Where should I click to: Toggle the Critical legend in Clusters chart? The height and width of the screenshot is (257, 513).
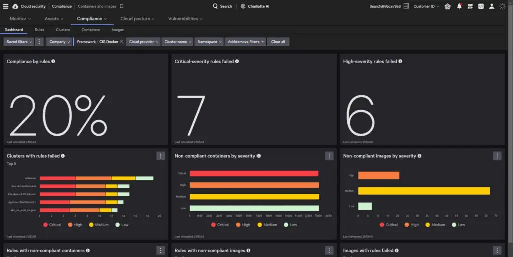(x=52, y=225)
